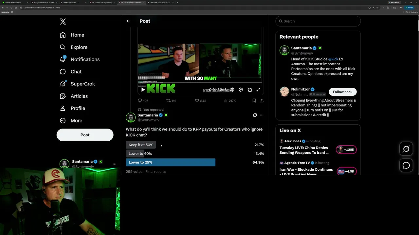The height and width of the screenshot is (235, 419).
Task: Open Notifications in the sidebar
Action: click(80, 59)
